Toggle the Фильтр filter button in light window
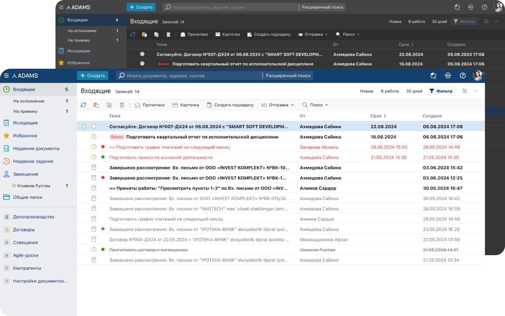This screenshot has width=505, height=316. [441, 91]
